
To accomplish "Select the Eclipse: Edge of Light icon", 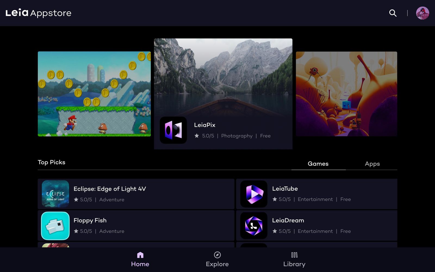I will (x=55, y=194).
